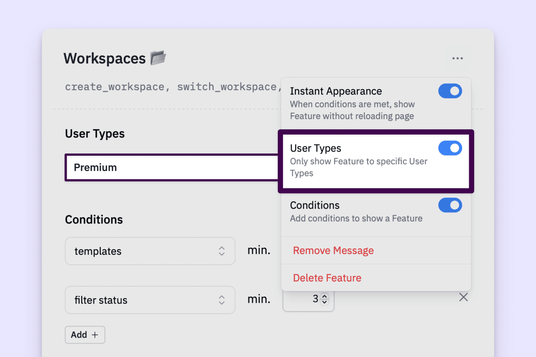Select Delete Feature in the popup menu
The width and height of the screenshot is (536, 357).
pos(327,278)
